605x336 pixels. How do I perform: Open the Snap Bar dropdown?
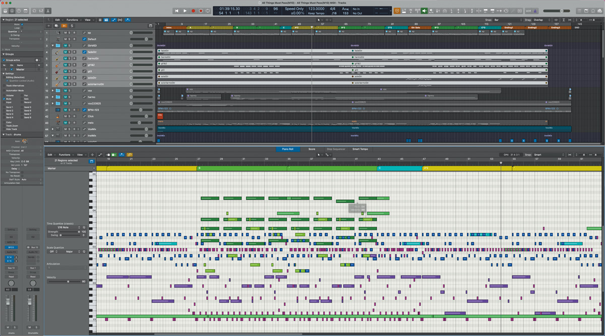click(507, 20)
